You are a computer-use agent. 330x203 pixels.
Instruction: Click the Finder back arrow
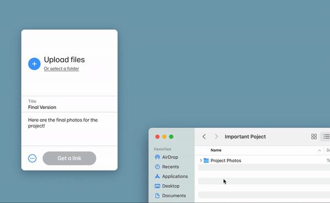click(x=204, y=136)
